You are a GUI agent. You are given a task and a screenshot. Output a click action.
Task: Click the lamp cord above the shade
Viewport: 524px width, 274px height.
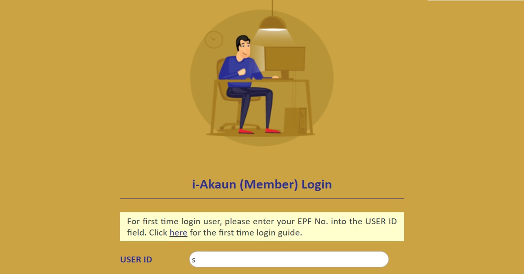pyautogui.click(x=272, y=7)
